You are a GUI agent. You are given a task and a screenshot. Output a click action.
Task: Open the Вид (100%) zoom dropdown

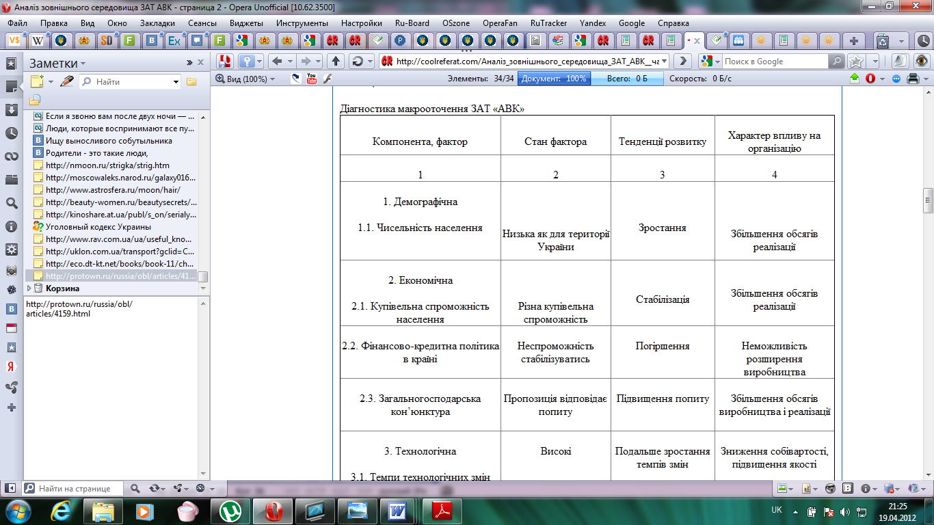click(245, 79)
